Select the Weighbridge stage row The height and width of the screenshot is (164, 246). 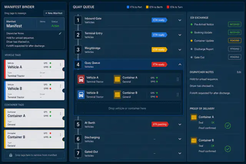coord(128,50)
